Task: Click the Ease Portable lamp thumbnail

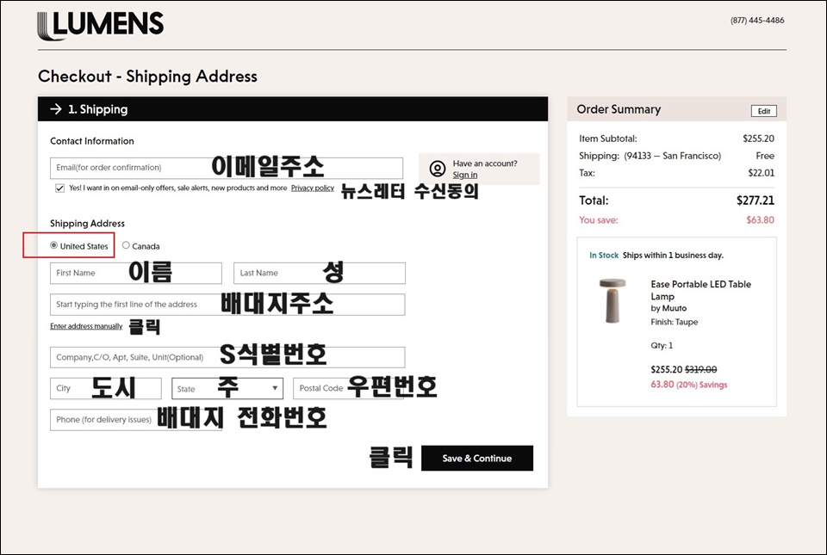Action: coord(612,300)
